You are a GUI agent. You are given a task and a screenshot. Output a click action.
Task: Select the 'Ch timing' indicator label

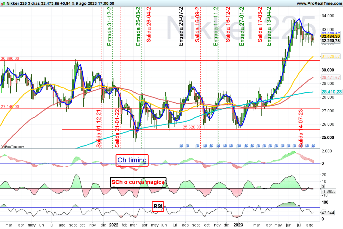click(x=132, y=160)
